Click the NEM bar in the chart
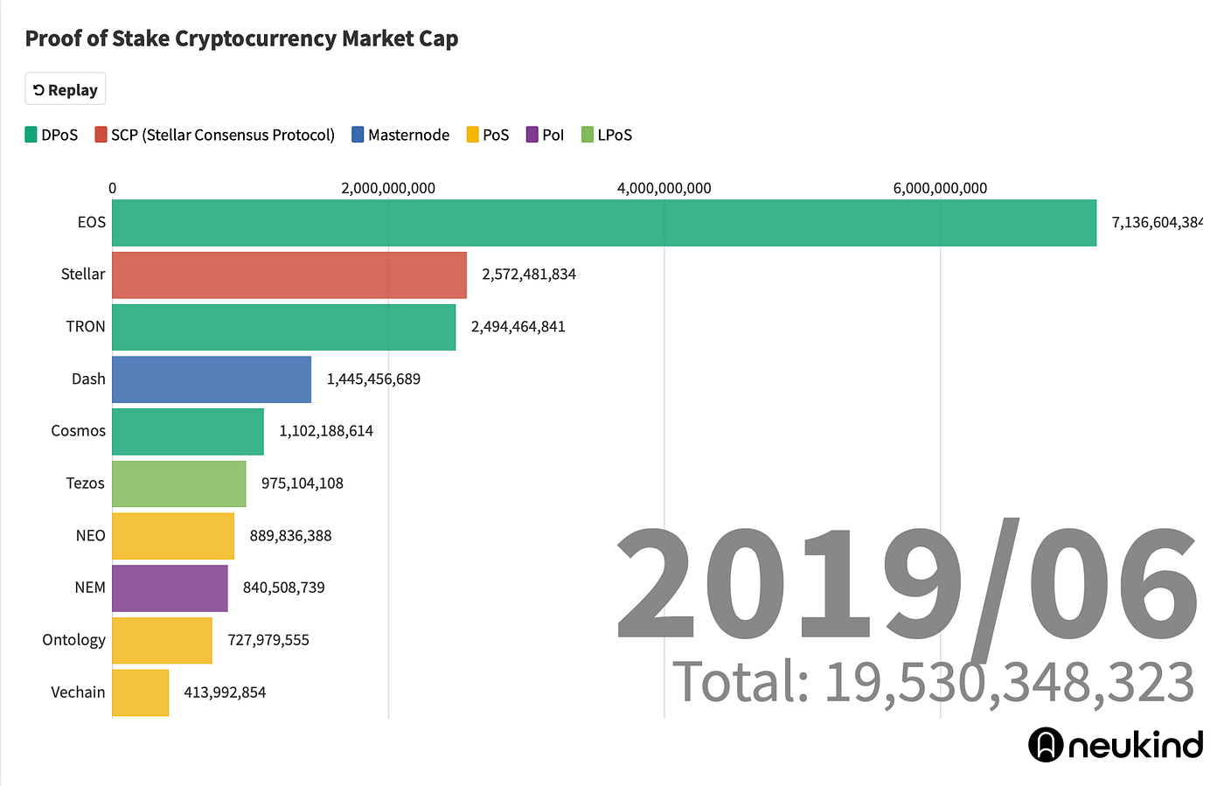Screen dimensions: 1224x786 click(170, 588)
